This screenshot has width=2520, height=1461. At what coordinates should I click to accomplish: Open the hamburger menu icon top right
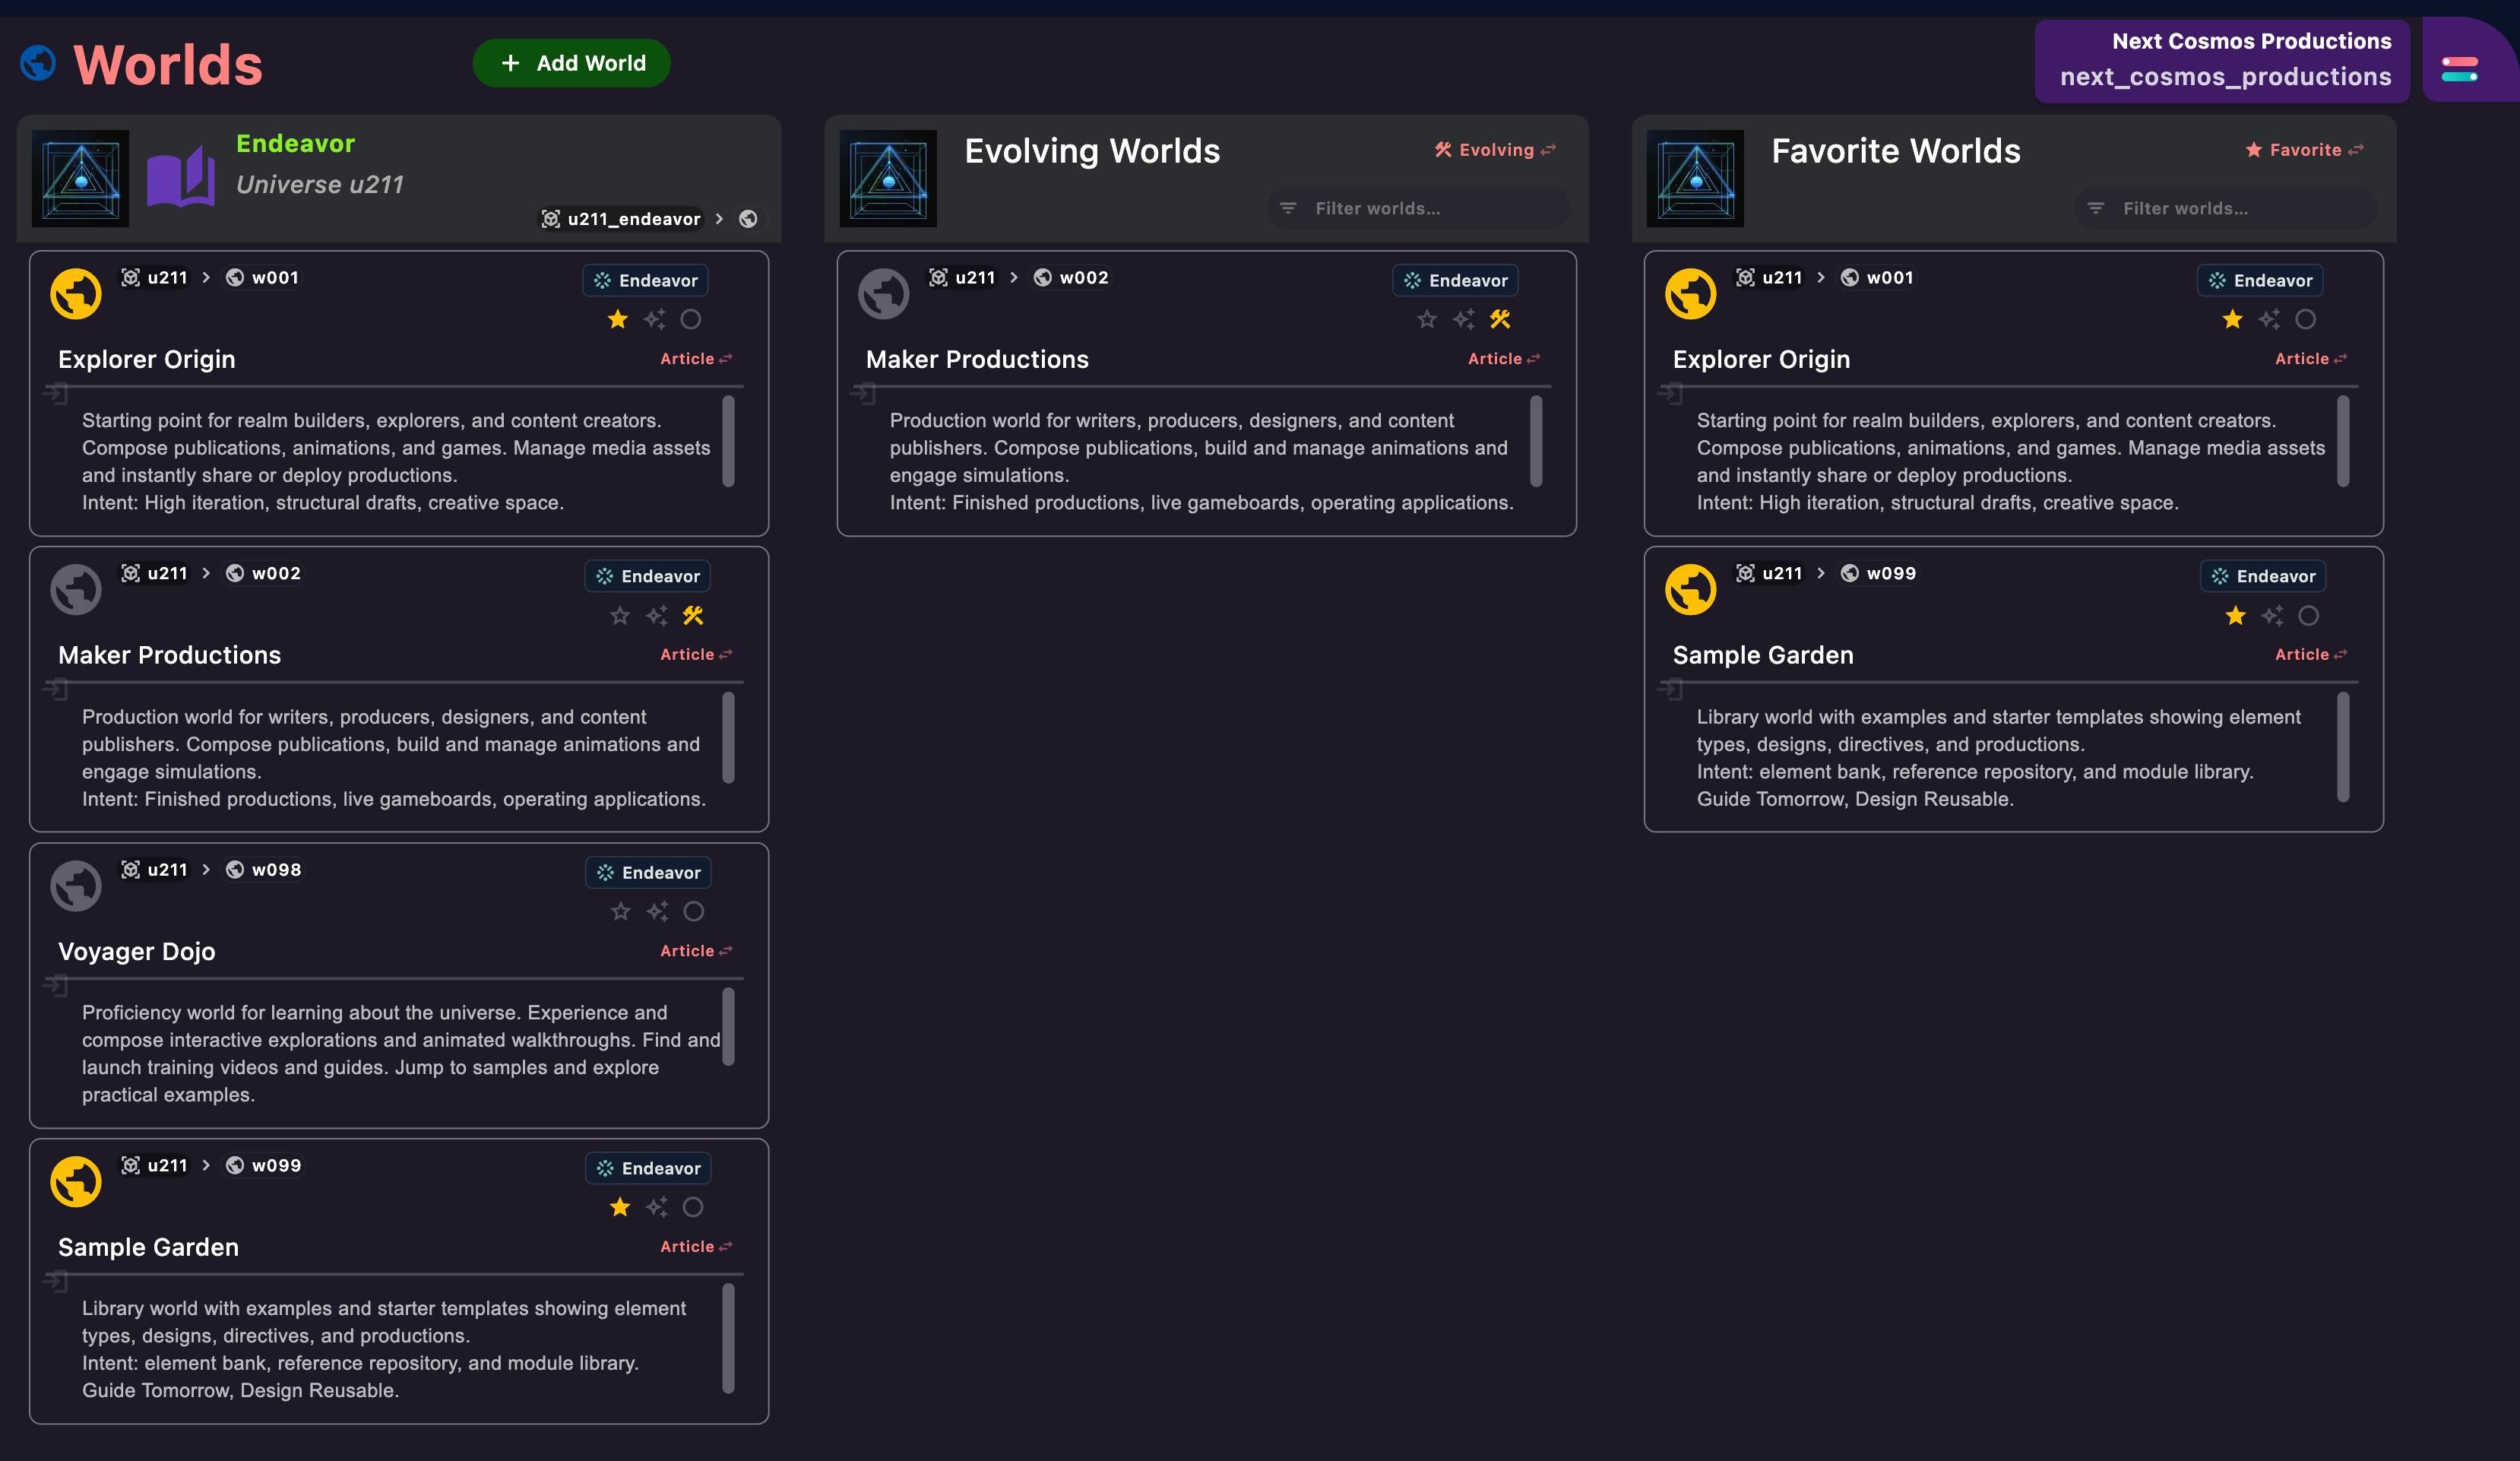pyautogui.click(x=2459, y=69)
